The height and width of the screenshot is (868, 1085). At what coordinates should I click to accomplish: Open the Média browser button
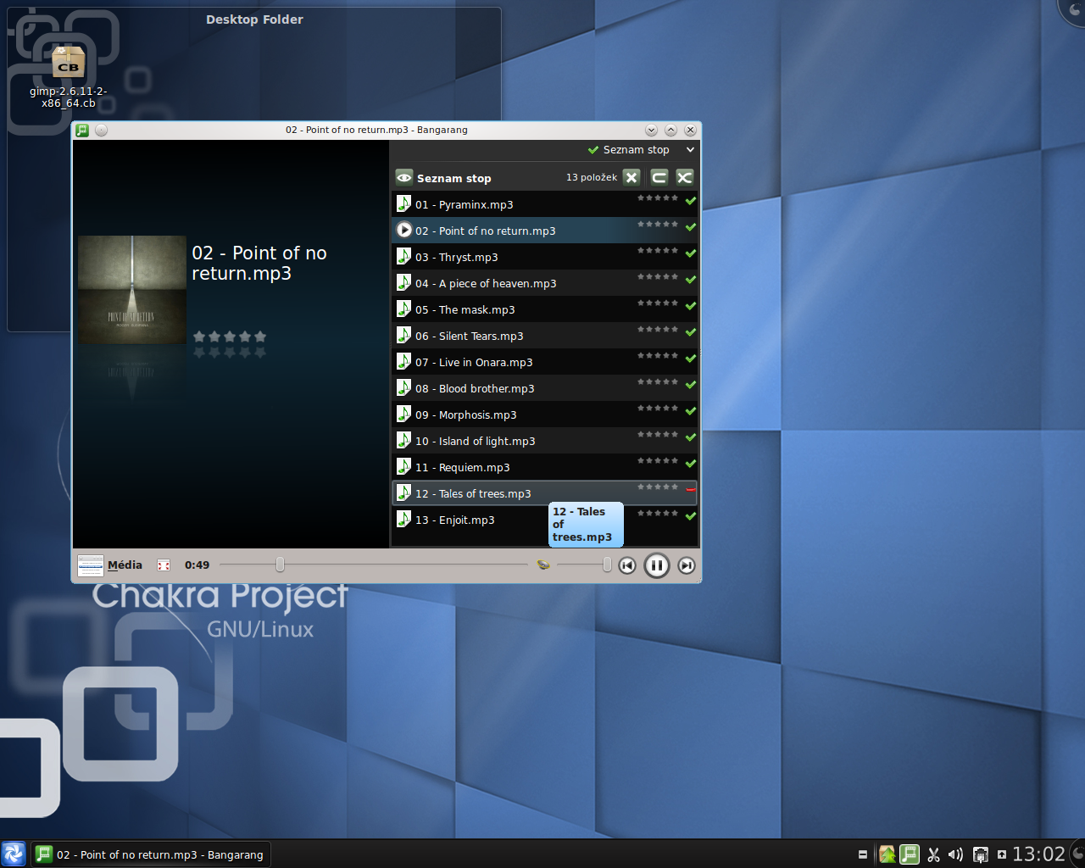110,565
